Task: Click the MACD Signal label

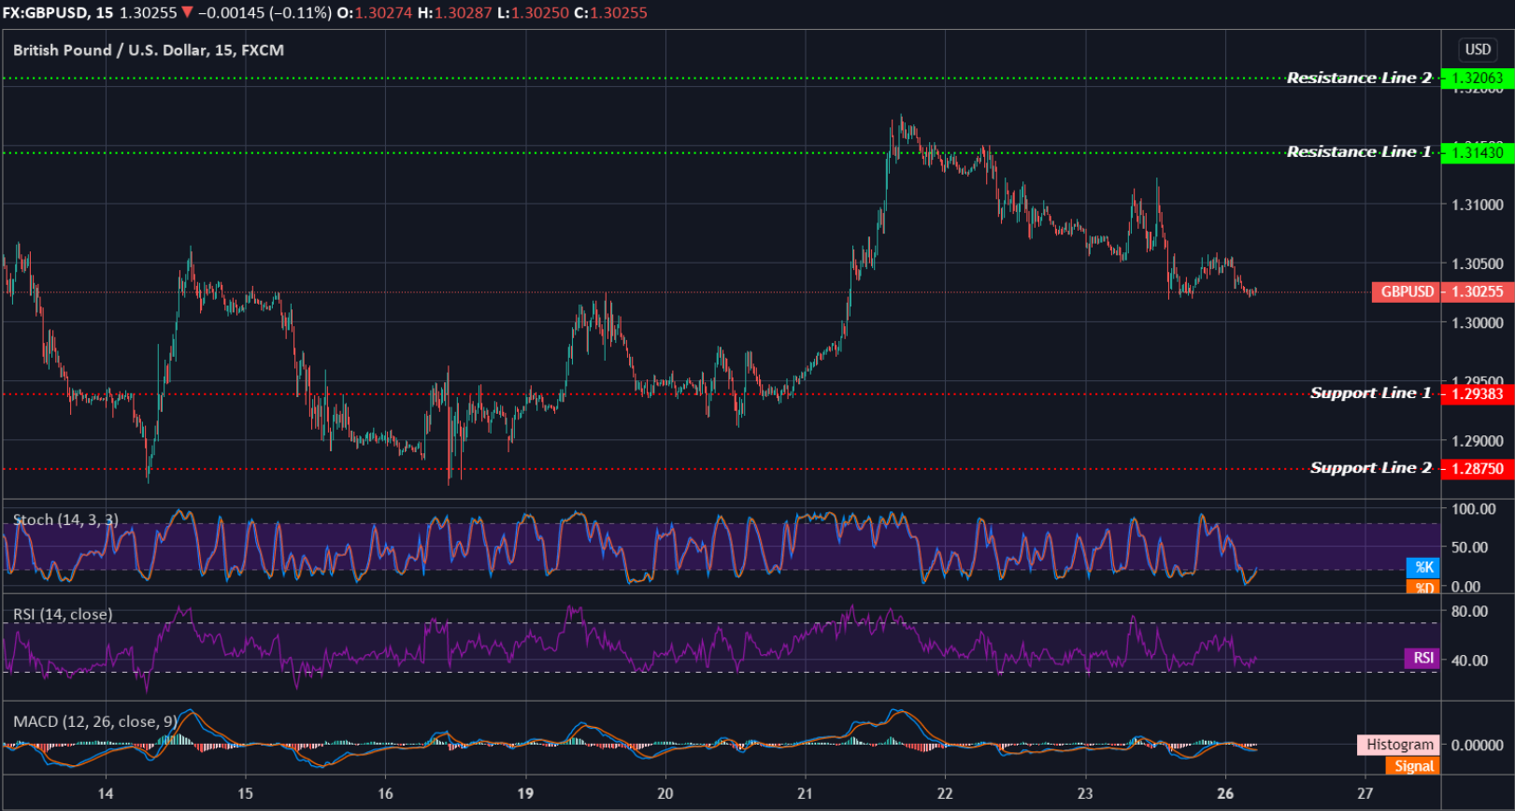Action: tap(1413, 766)
